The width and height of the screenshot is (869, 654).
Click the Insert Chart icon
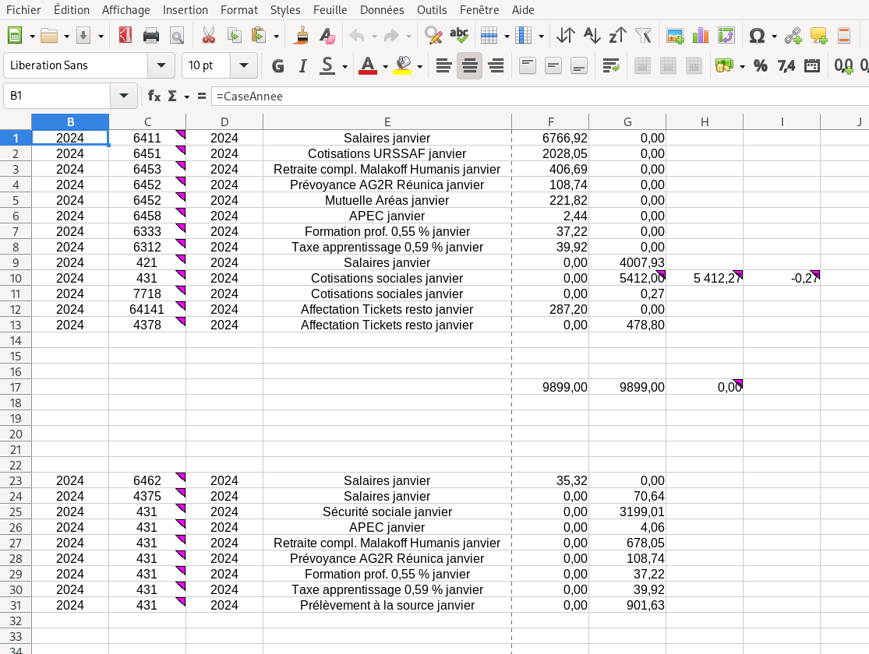[701, 36]
